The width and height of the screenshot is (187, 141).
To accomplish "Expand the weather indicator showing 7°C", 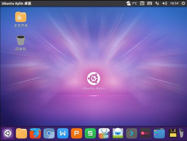I will click(x=132, y=4).
